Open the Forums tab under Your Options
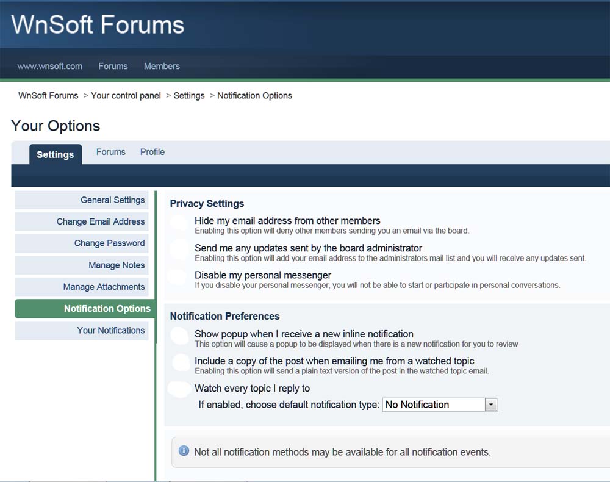This screenshot has width=610, height=482. point(111,152)
